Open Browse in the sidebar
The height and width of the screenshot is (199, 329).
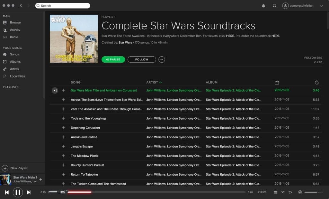coord(15,22)
